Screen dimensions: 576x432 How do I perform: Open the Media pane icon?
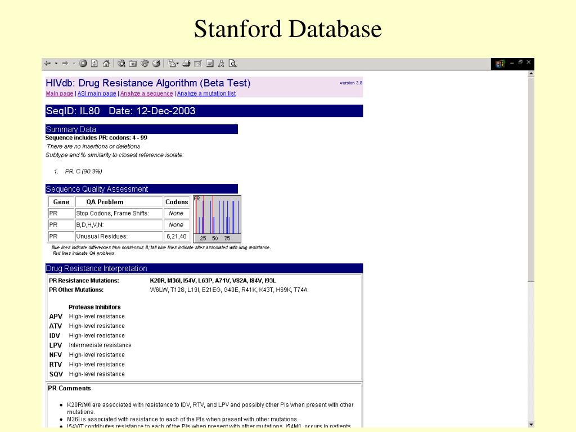pyautogui.click(x=145, y=64)
